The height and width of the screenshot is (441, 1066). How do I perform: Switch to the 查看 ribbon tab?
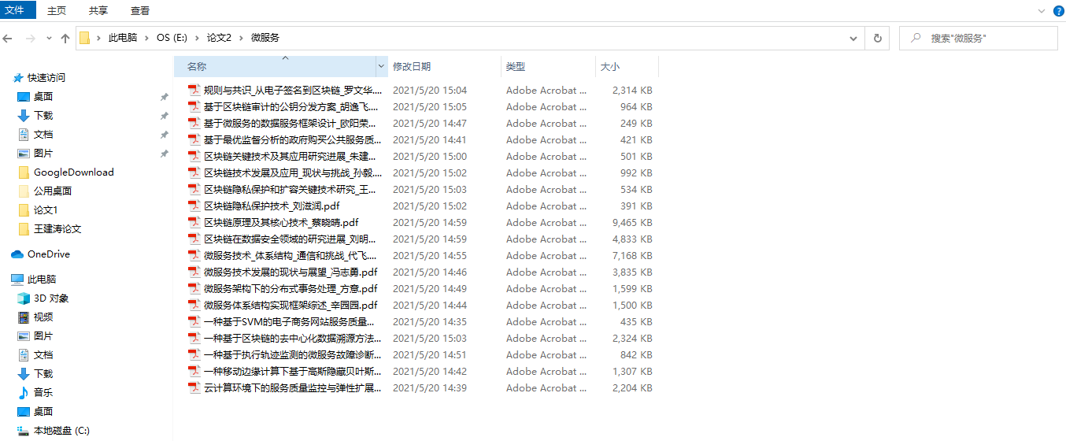(140, 11)
